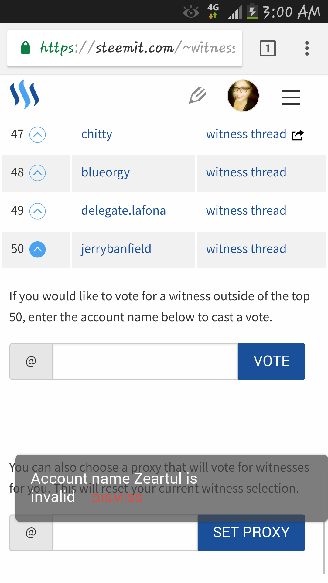Open the user profile avatar

click(243, 96)
